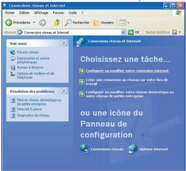
Task: Open the Favoris réseau link
Action: click(x=28, y=52)
